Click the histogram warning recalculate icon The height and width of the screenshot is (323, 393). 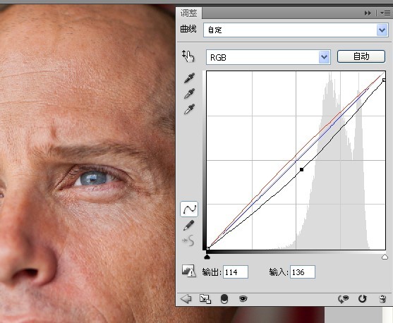[x=188, y=271]
